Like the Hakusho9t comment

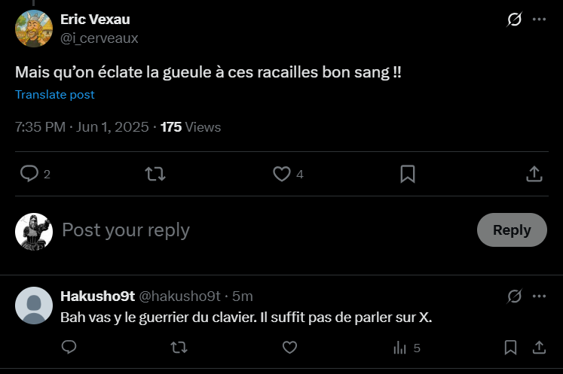point(289,348)
